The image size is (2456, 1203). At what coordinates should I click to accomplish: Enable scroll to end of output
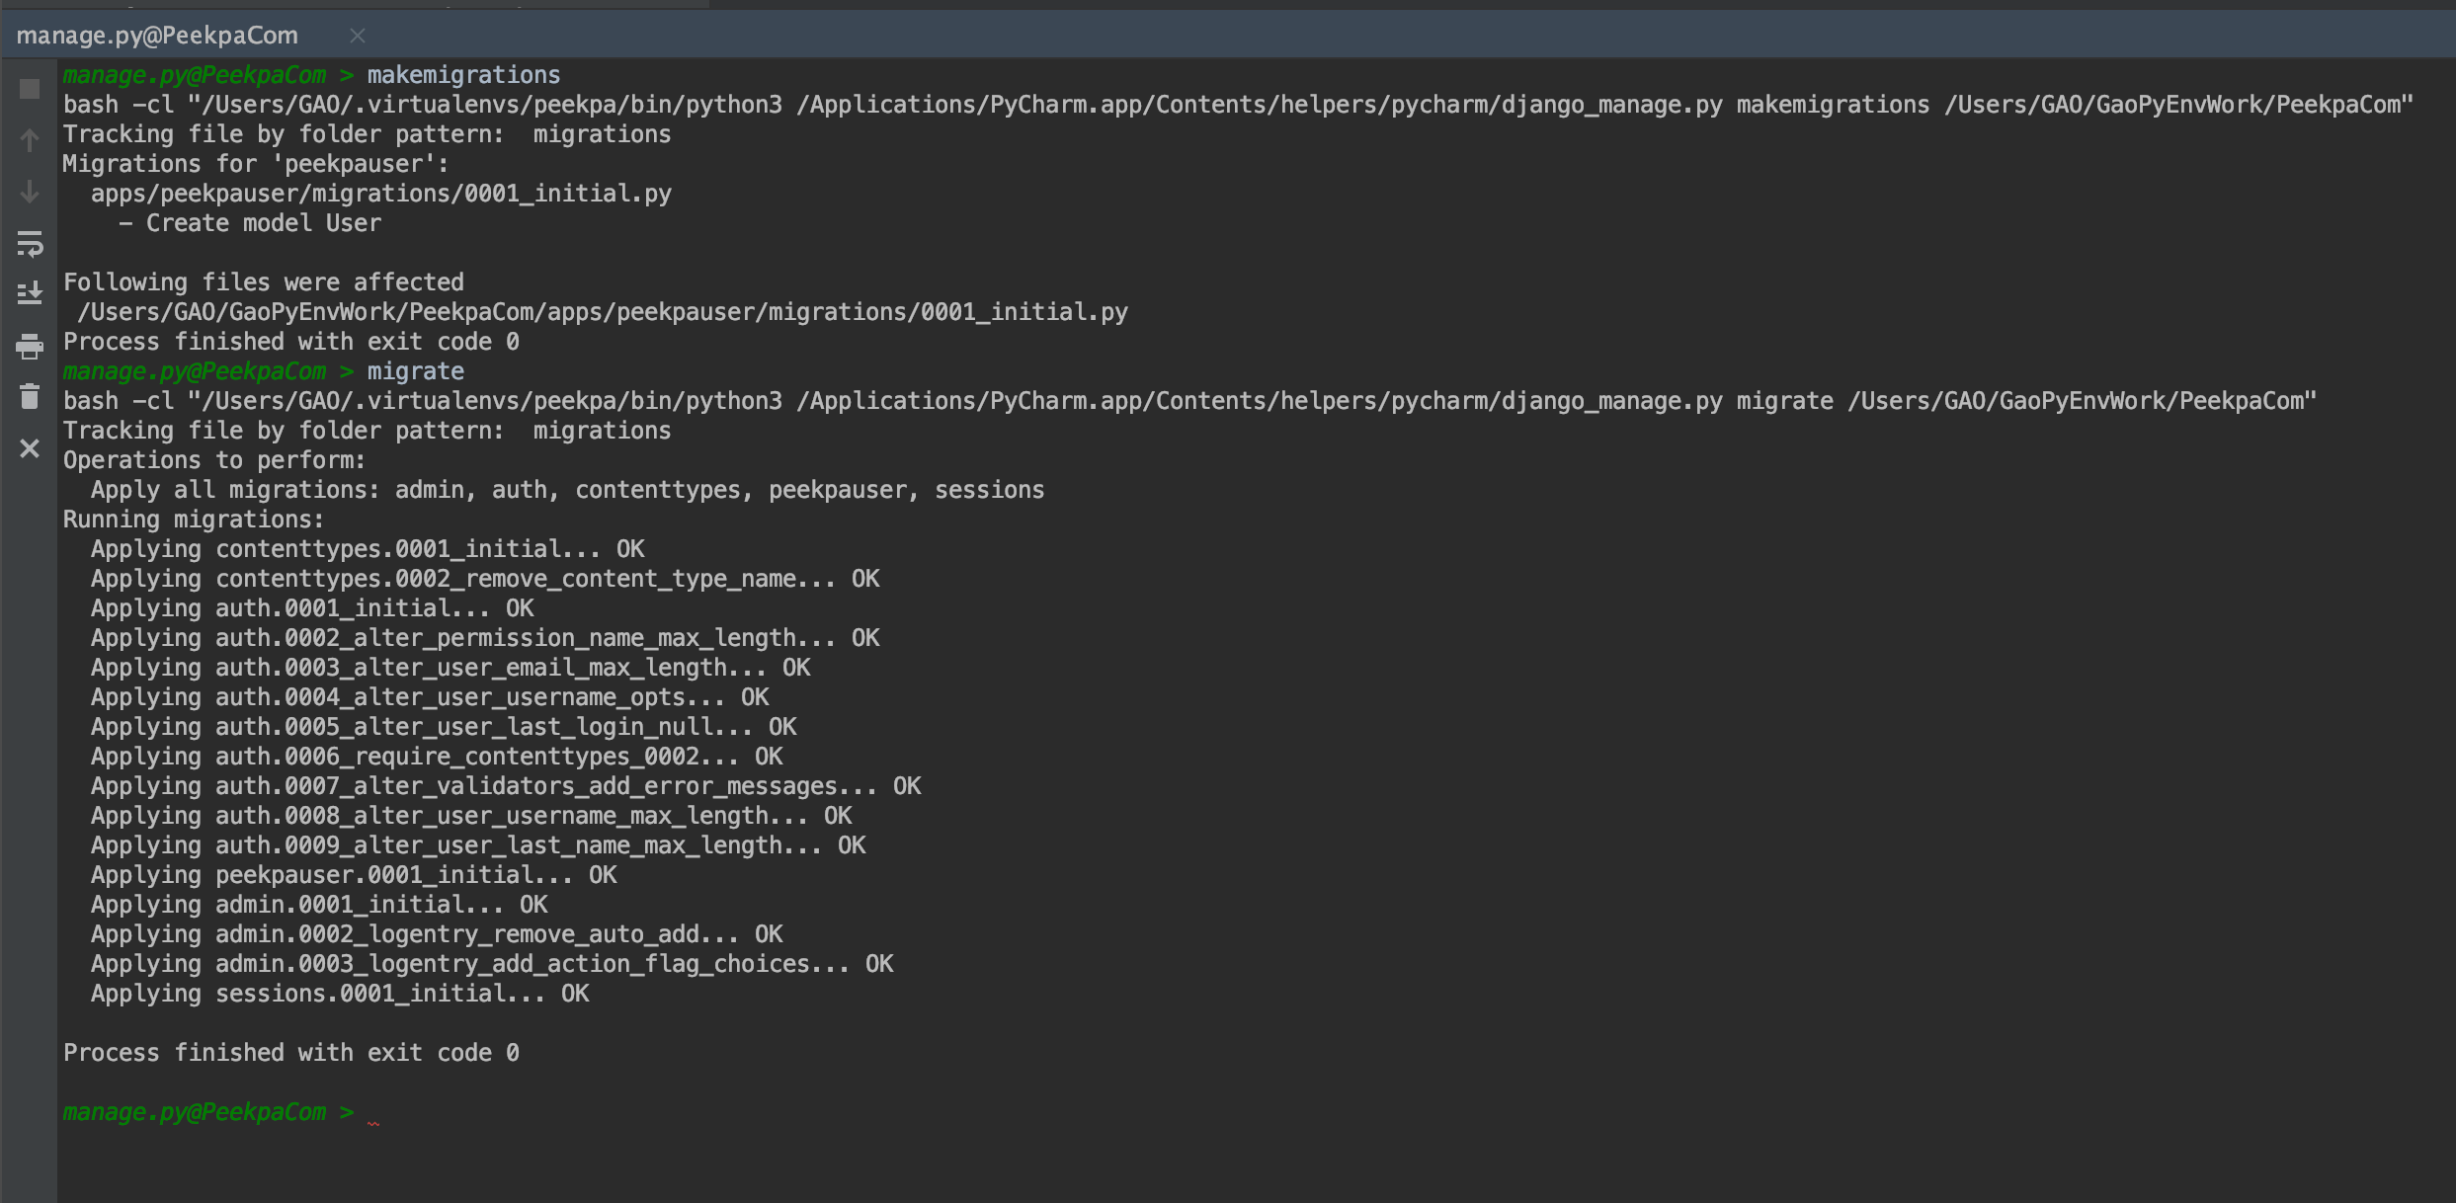pos(30,294)
